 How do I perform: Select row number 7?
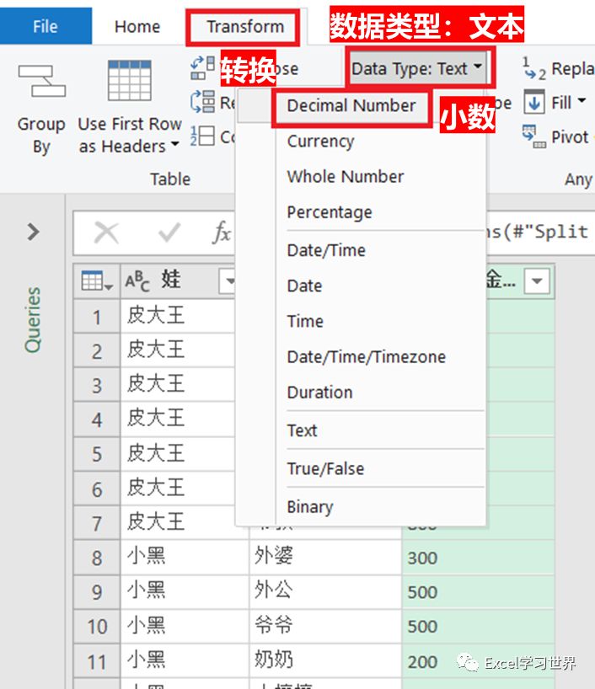click(x=97, y=523)
